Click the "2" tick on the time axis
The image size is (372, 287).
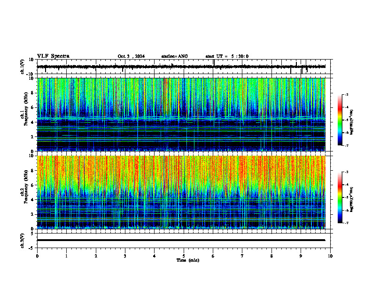coord(96,256)
